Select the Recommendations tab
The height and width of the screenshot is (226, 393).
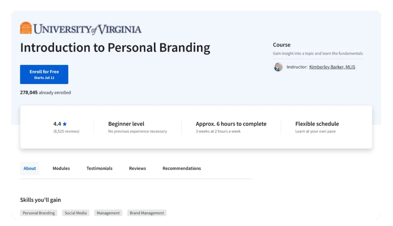tap(182, 168)
